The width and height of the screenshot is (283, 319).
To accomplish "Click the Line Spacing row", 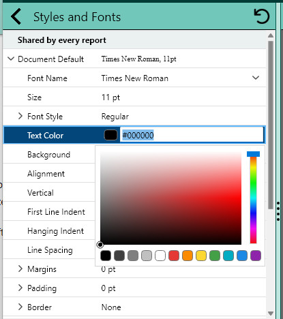I will pyautogui.click(x=49, y=250).
